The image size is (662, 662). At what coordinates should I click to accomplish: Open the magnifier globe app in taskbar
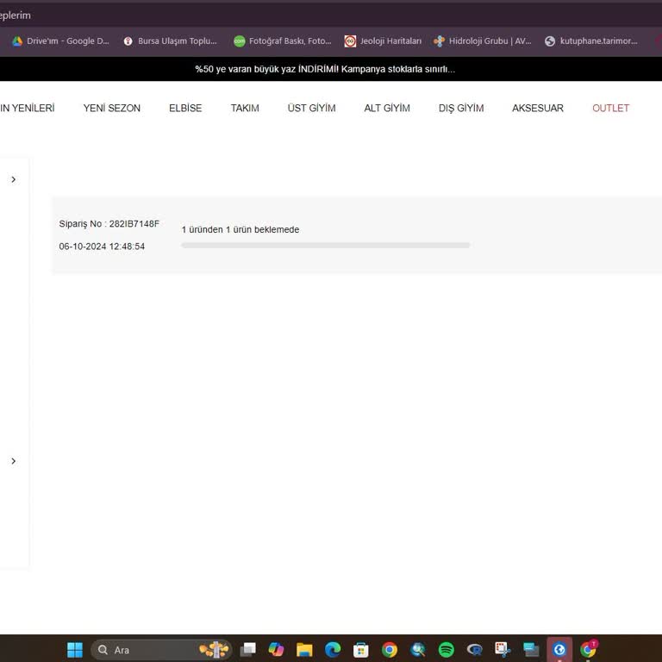click(418, 649)
